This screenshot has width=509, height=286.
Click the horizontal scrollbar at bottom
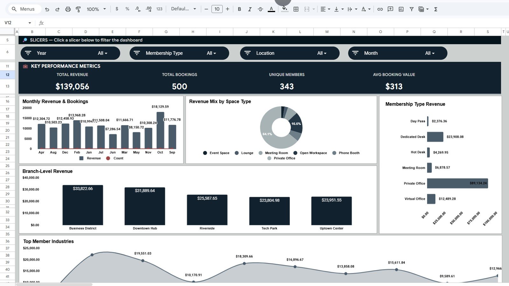point(54,284)
